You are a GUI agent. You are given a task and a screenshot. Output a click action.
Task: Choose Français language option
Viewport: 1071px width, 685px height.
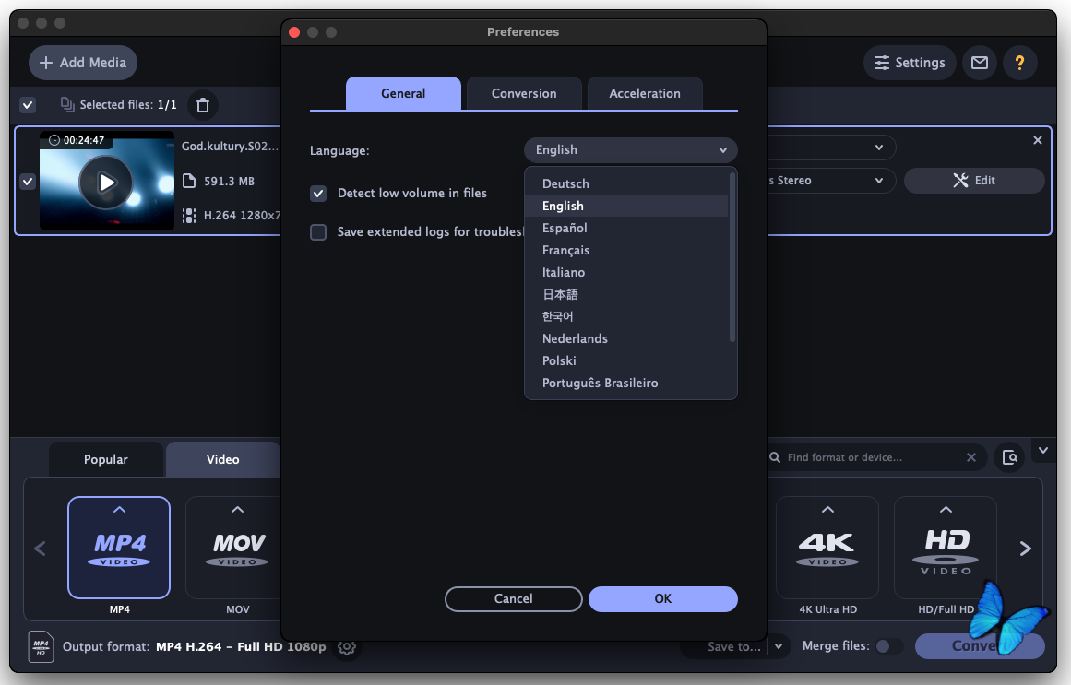point(627,250)
